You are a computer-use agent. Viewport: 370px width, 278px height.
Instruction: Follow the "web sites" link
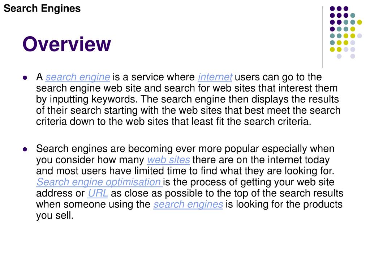coord(168,160)
